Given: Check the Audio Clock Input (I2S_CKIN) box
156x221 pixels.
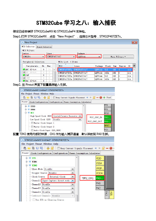Looking at the screenshot, I should coord(32,130).
